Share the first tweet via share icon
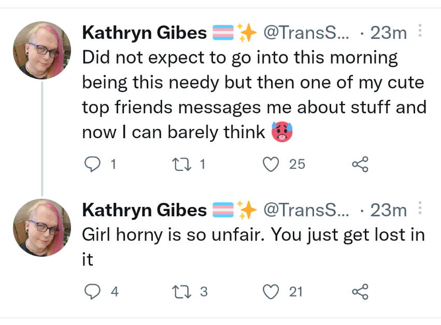This screenshot has width=441, height=325. (x=360, y=165)
